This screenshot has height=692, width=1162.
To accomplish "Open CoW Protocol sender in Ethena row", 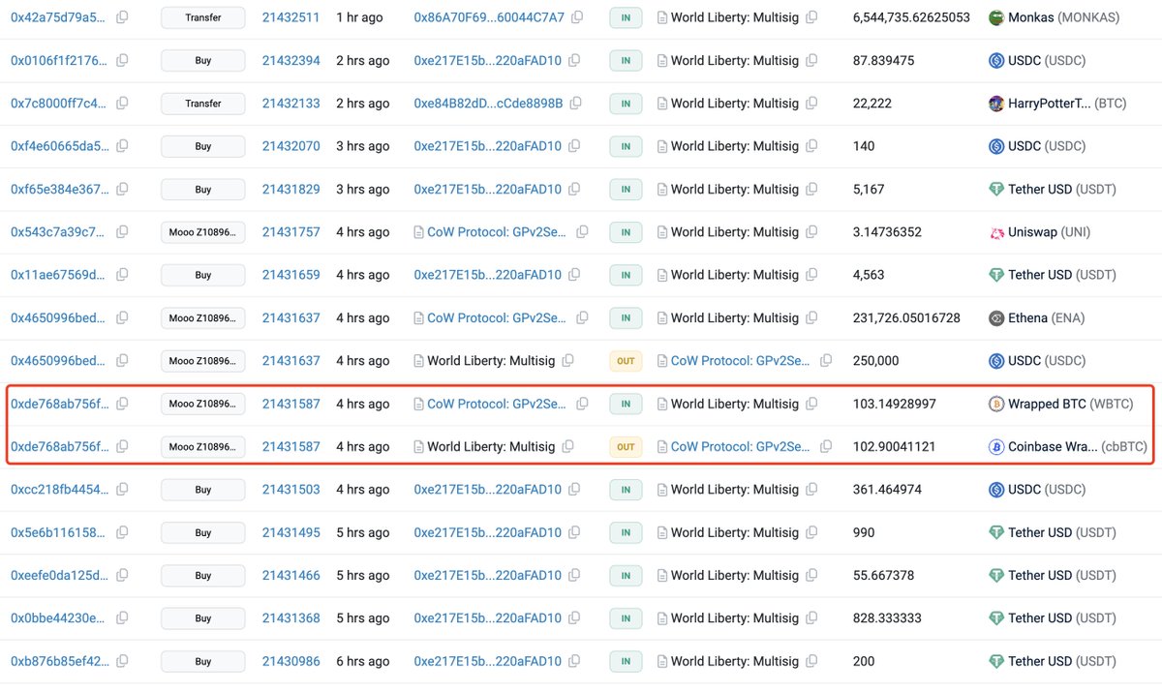I will tap(498, 317).
